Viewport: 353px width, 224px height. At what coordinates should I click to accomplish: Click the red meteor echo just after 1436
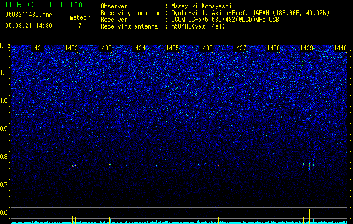[218, 165]
